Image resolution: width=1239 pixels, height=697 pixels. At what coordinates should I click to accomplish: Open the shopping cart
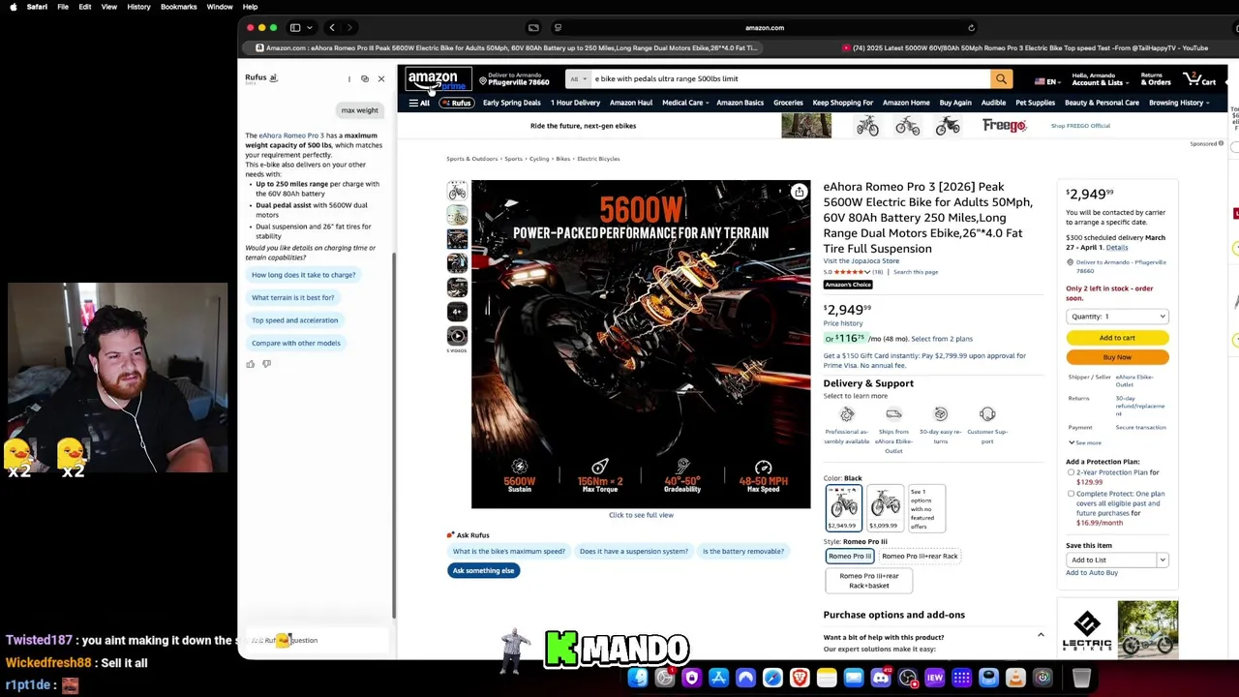(1200, 79)
